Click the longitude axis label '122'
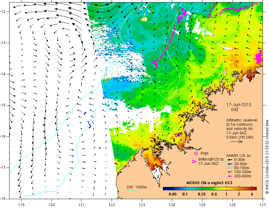 tap(112, 205)
